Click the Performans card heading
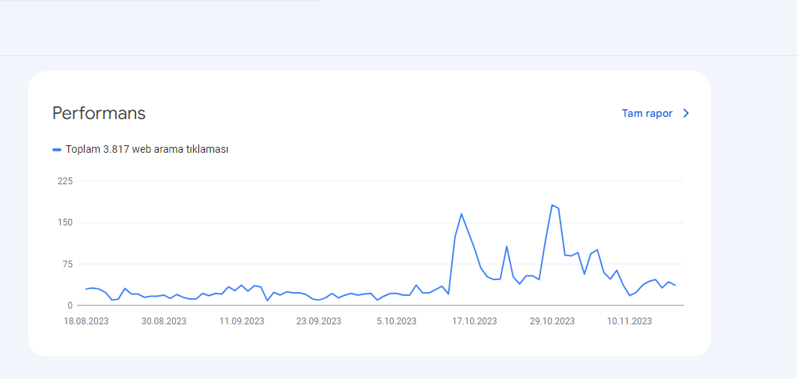 click(99, 113)
